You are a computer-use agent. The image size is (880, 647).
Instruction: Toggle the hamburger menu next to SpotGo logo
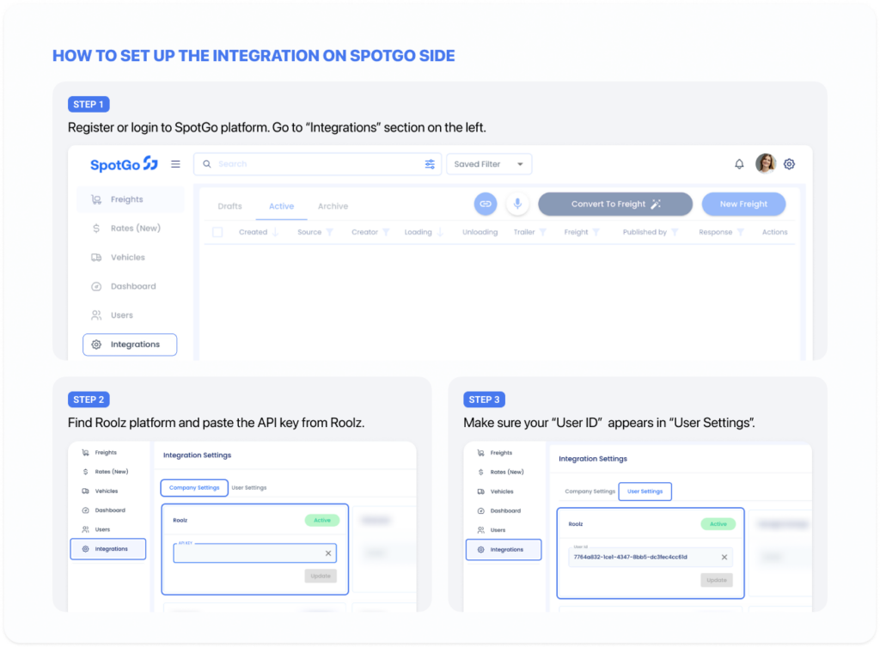coord(175,164)
